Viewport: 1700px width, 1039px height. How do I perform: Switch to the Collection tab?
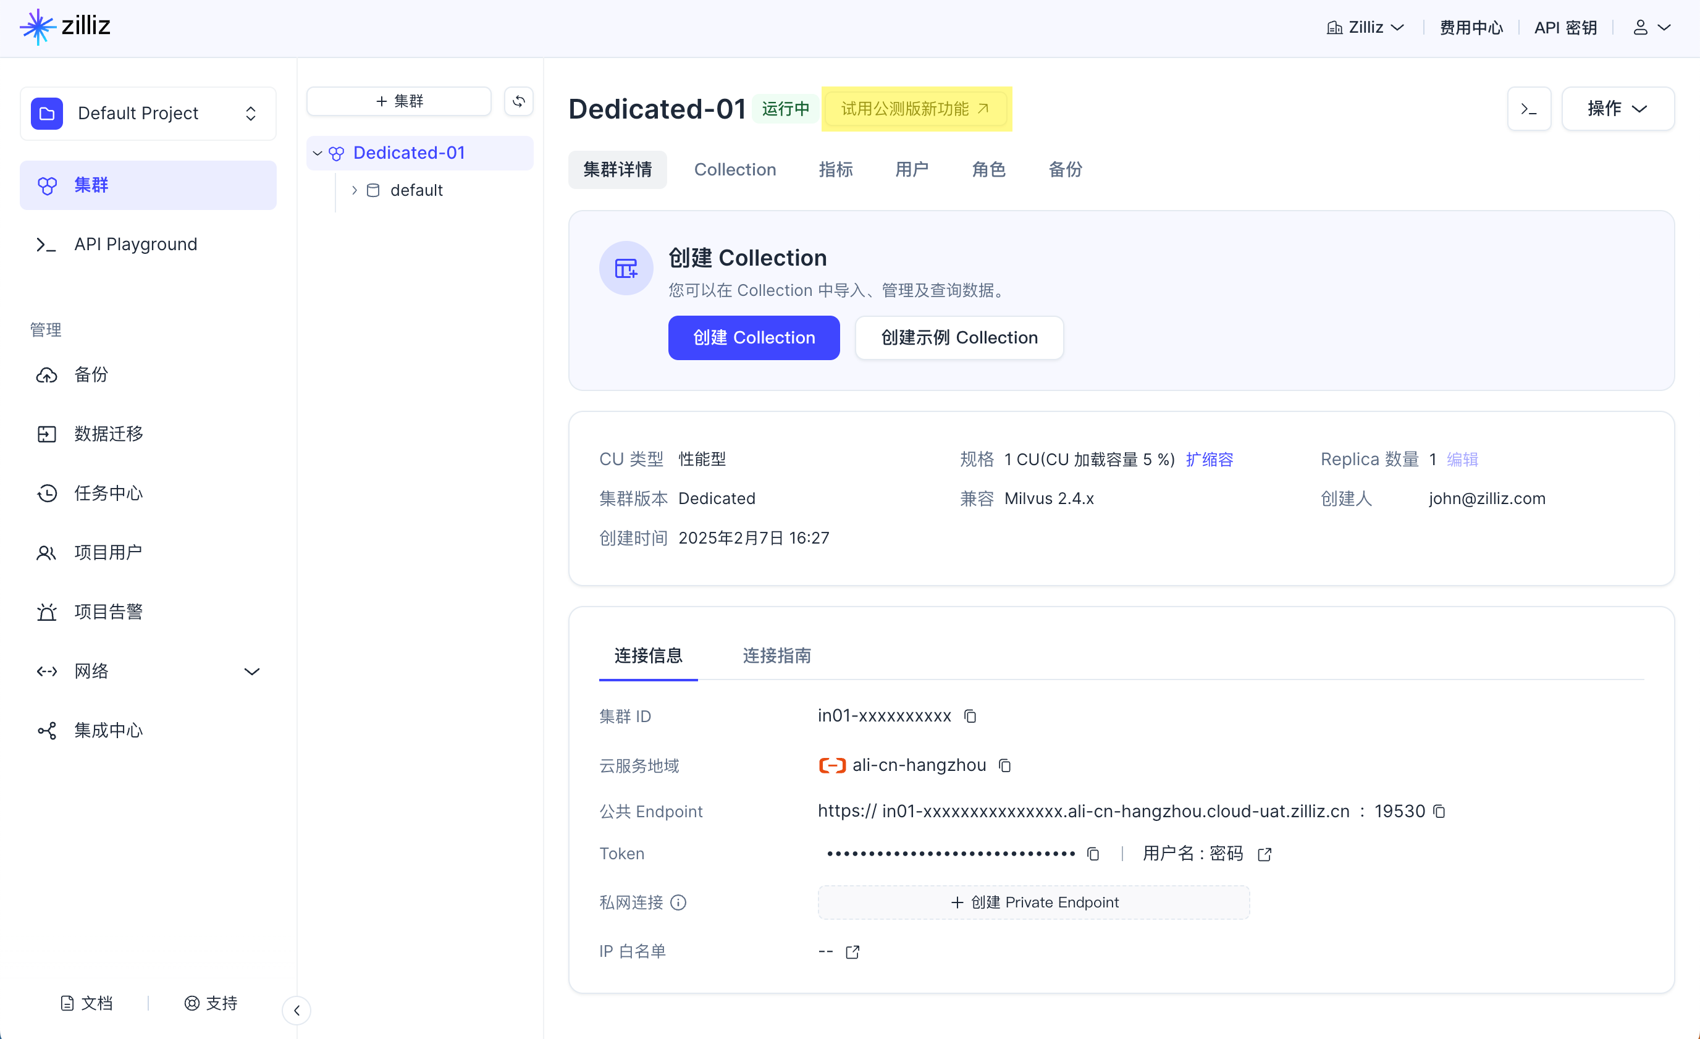pos(734,170)
